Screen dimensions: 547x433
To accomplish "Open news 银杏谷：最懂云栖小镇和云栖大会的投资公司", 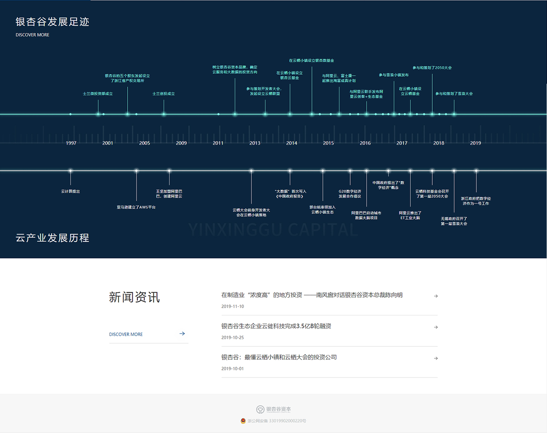I will [x=279, y=357].
